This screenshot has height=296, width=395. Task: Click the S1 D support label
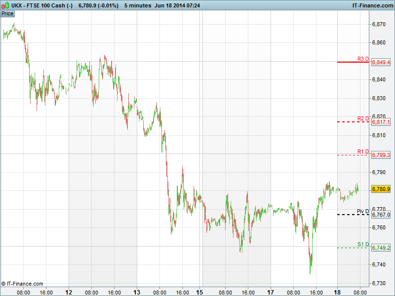click(x=363, y=244)
